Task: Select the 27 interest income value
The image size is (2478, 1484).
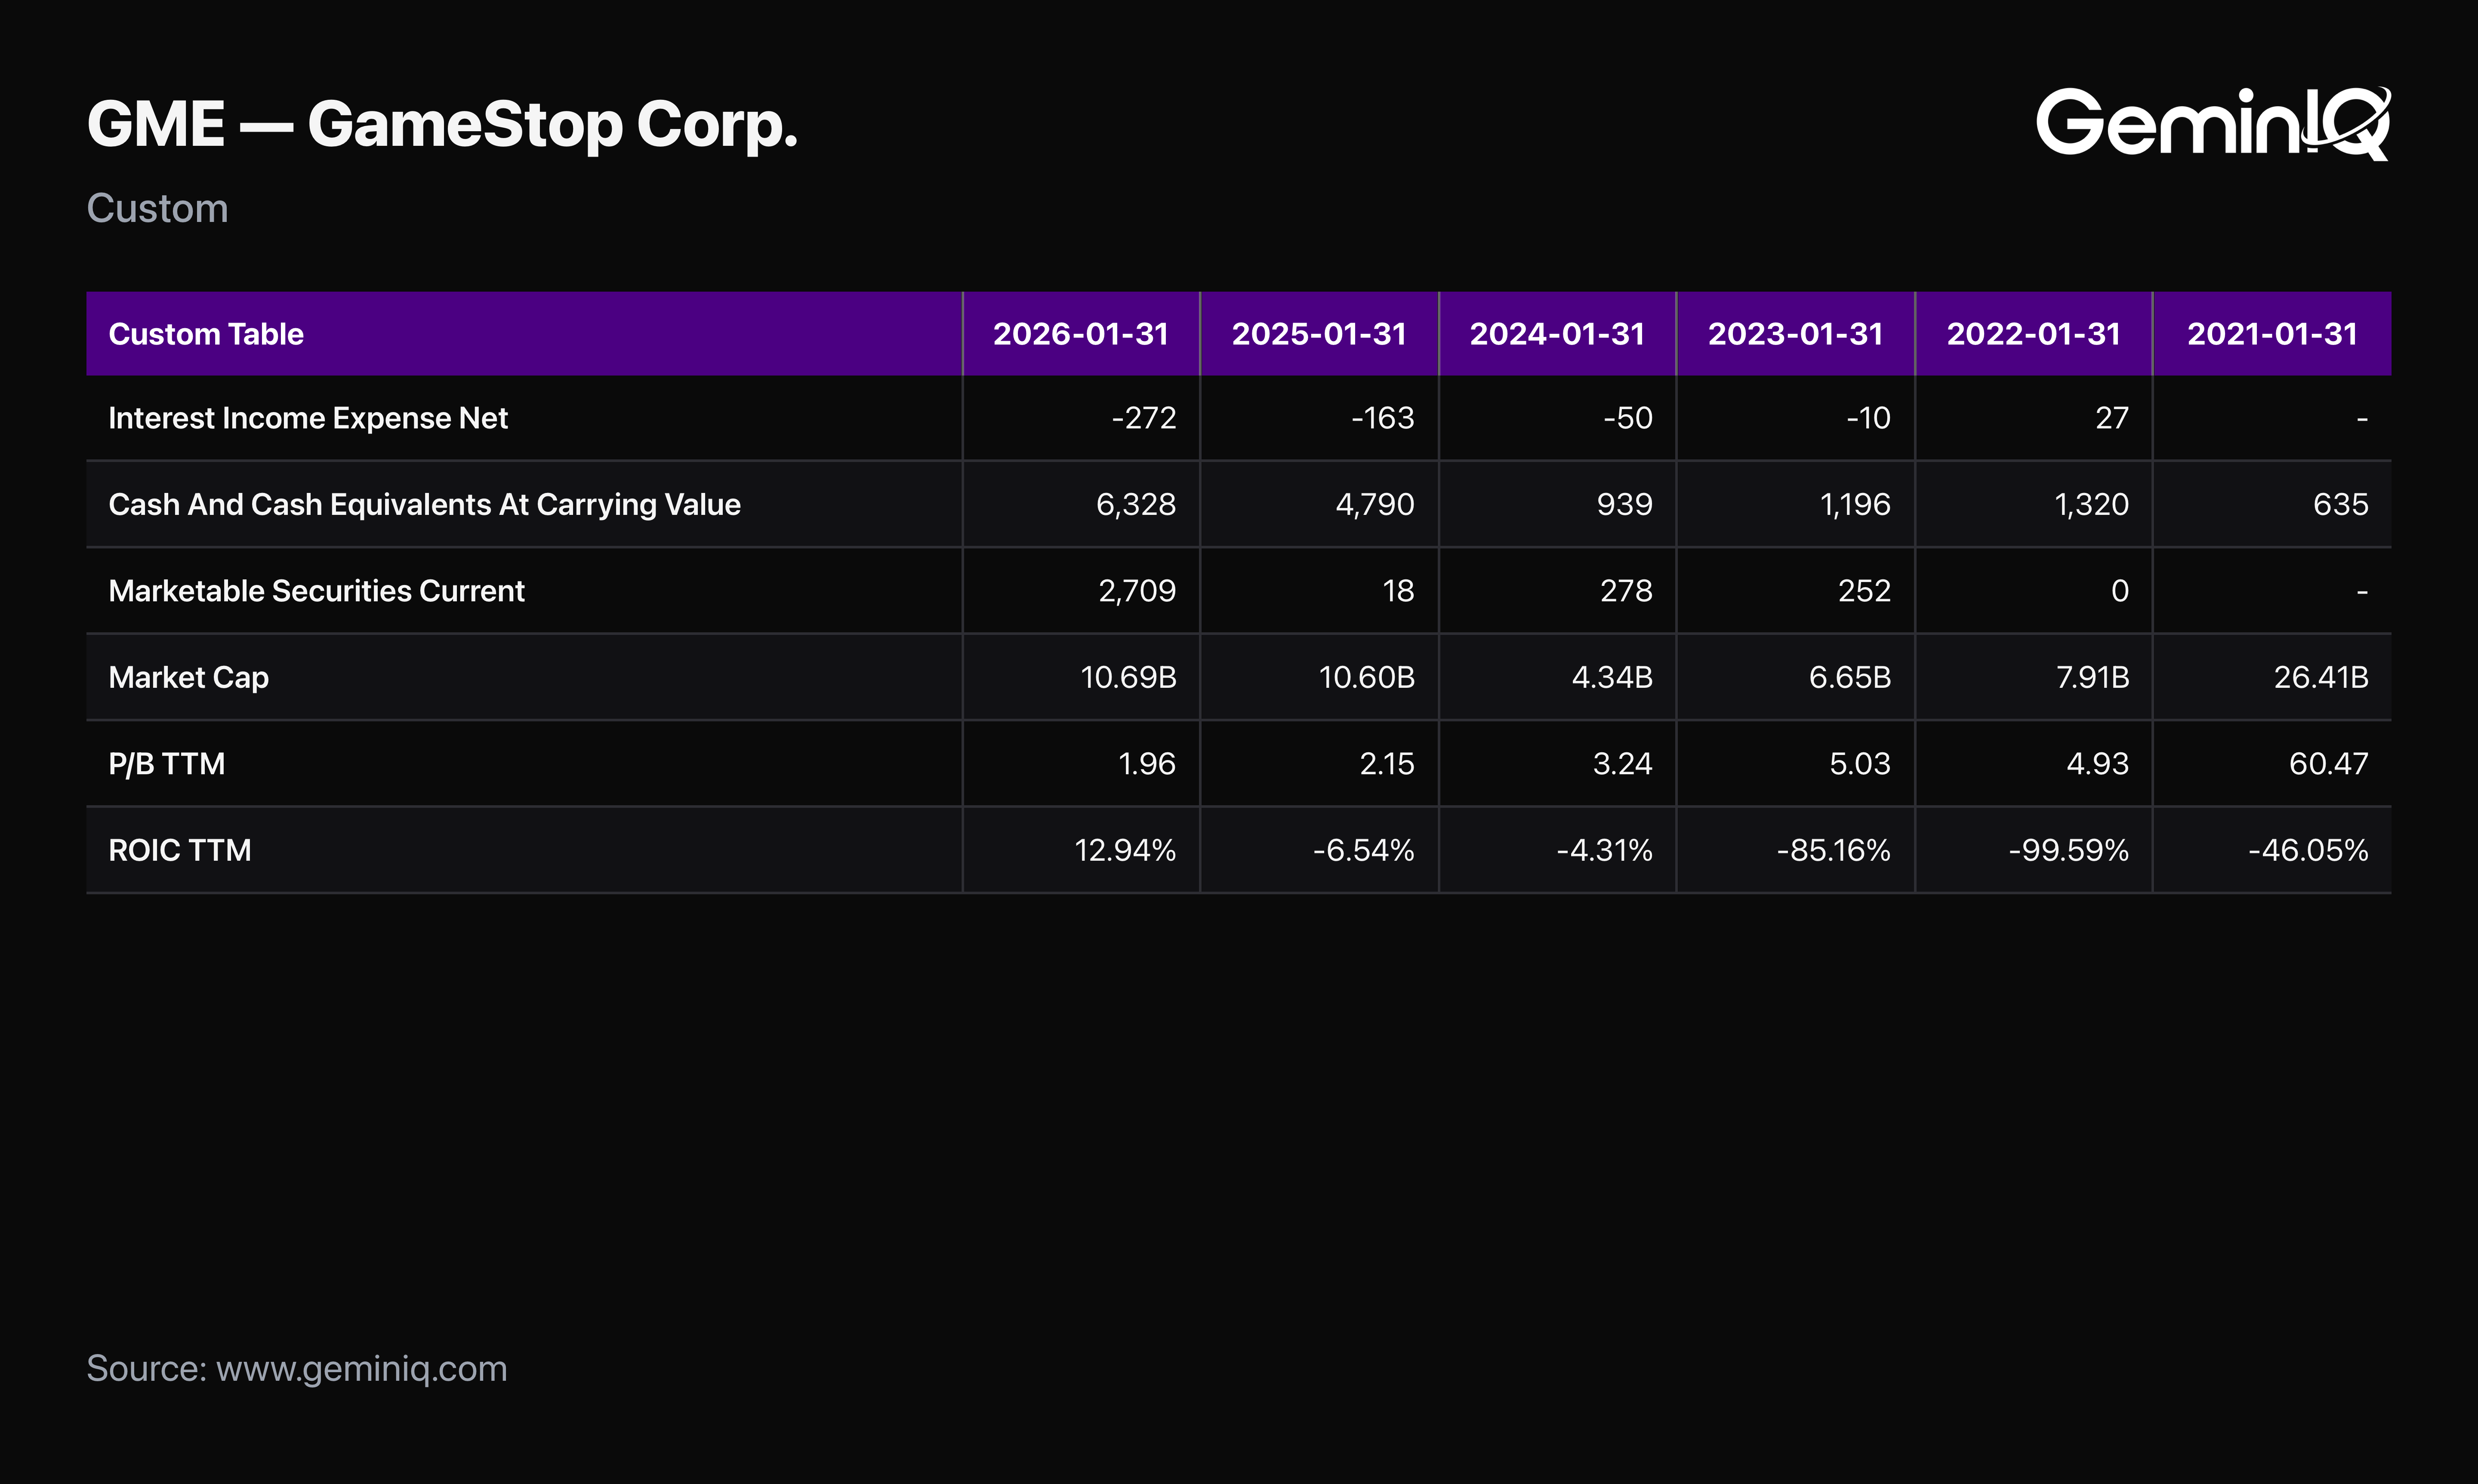Action: (2112, 418)
